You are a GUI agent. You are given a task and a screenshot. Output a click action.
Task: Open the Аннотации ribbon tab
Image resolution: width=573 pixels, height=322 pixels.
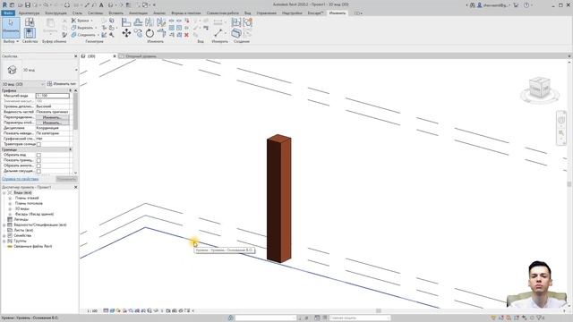click(x=138, y=13)
